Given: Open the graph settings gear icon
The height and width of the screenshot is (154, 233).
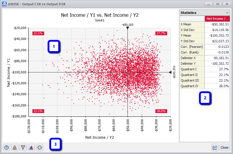Looking at the screenshot, I should 39,147.
